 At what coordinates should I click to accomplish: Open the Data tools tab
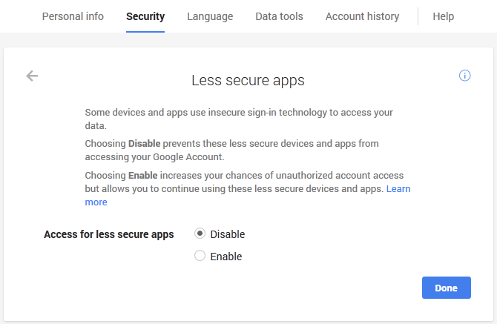click(x=279, y=16)
